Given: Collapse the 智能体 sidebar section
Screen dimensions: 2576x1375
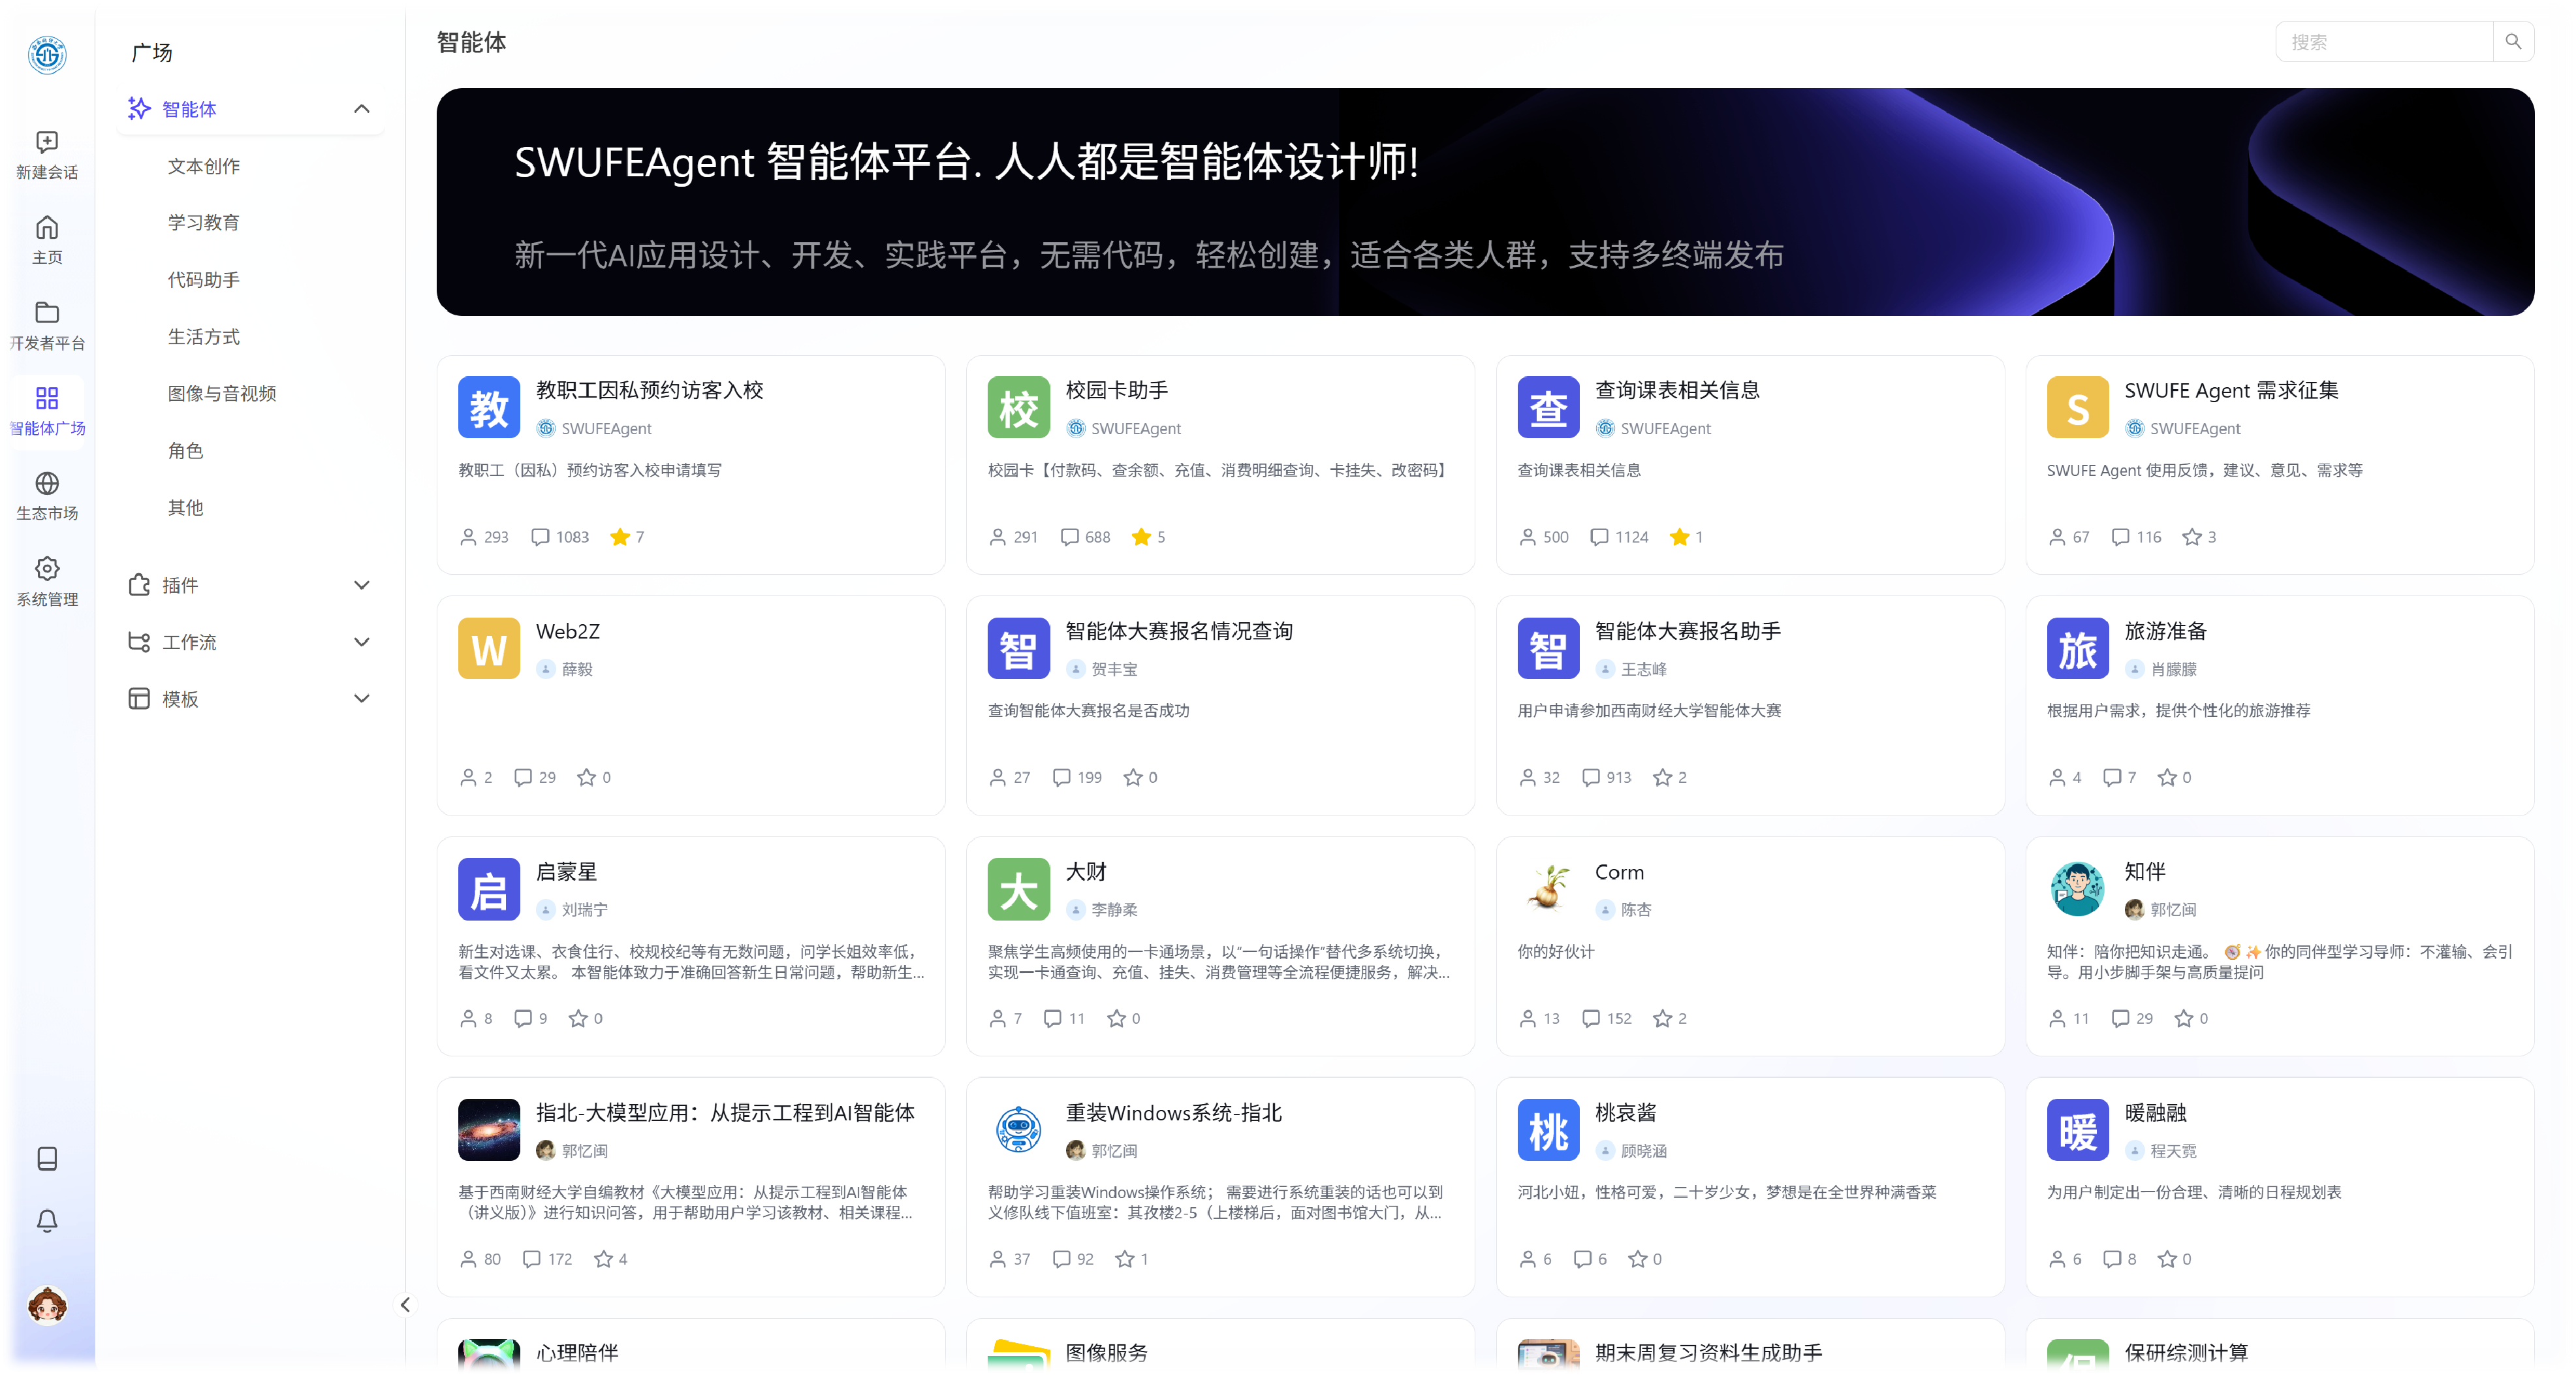Looking at the screenshot, I should click(x=362, y=109).
